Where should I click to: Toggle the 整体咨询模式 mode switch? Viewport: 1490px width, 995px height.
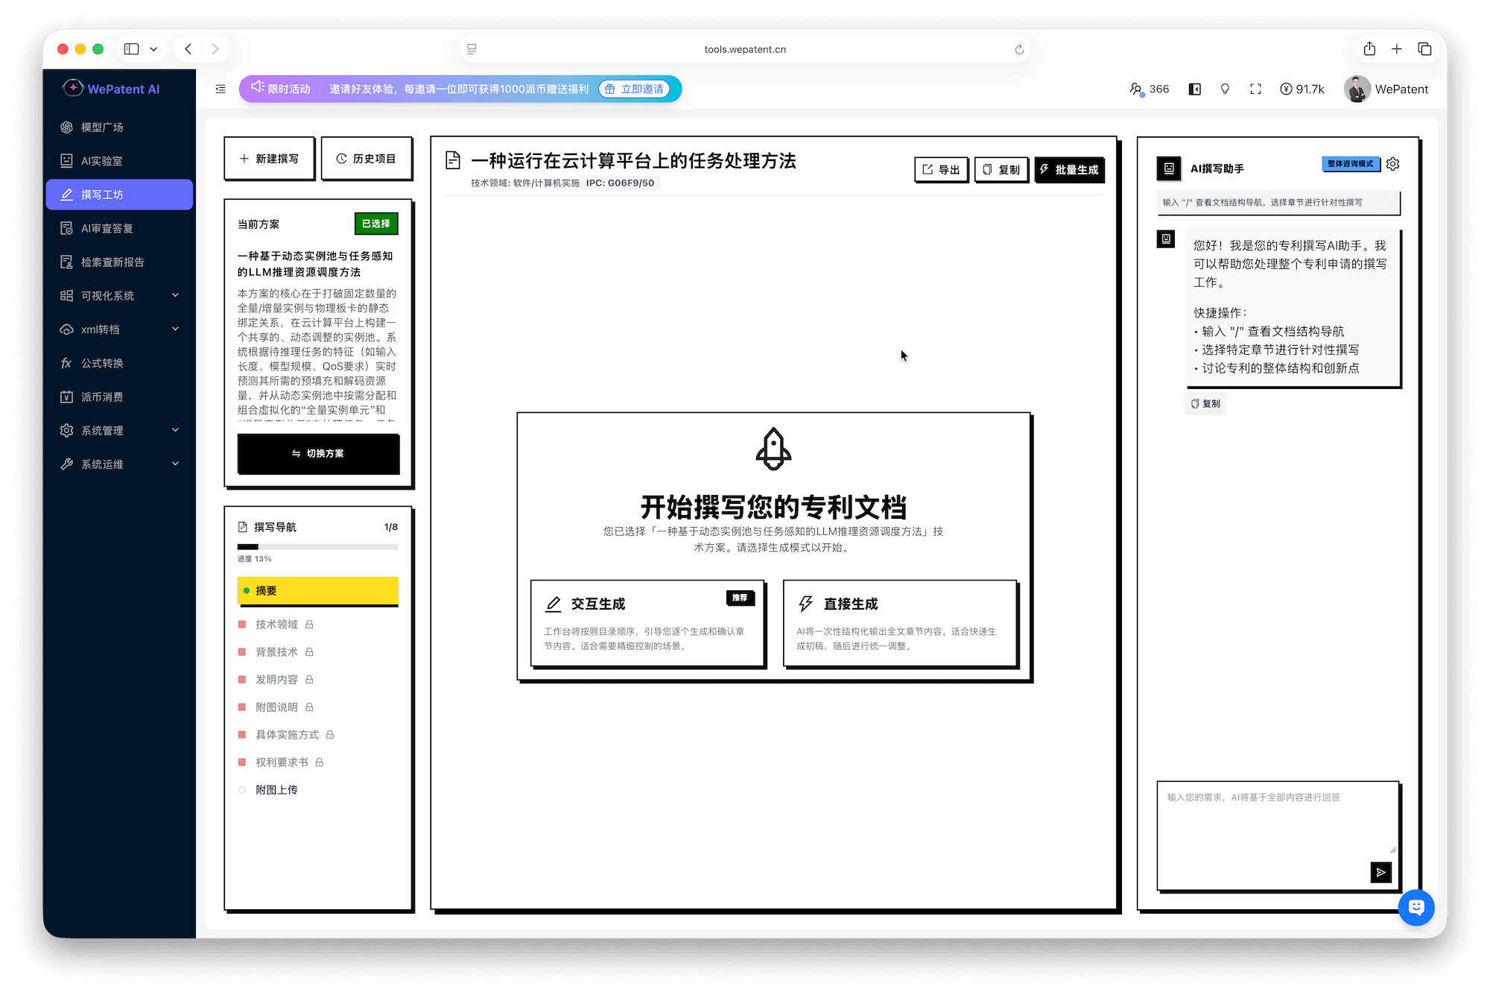pos(1351,164)
